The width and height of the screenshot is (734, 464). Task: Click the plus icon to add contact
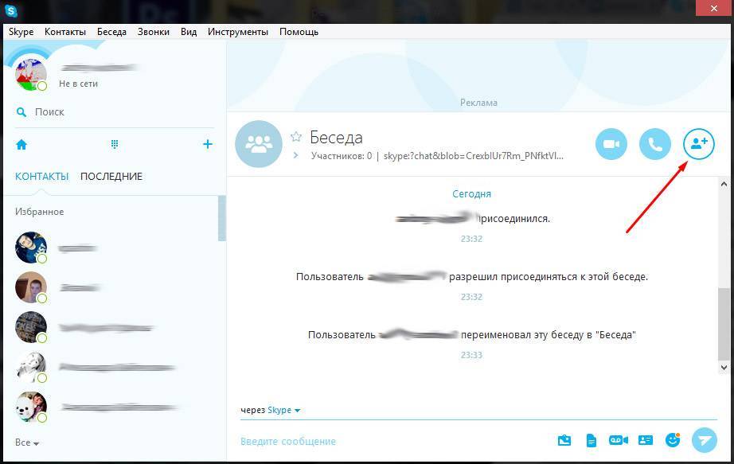point(207,144)
